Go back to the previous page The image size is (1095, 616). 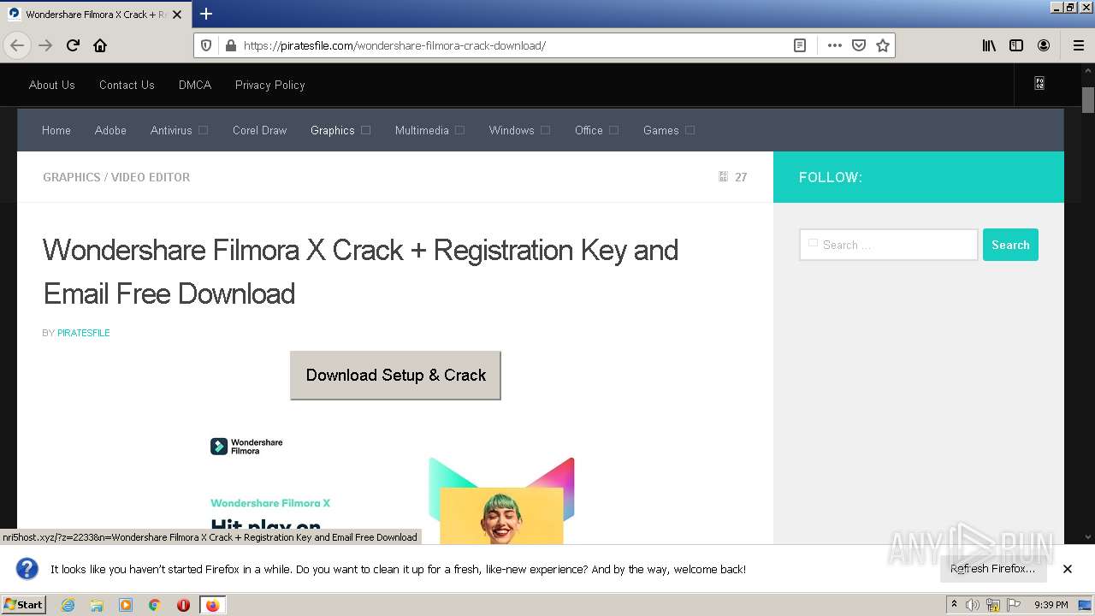click(x=17, y=45)
